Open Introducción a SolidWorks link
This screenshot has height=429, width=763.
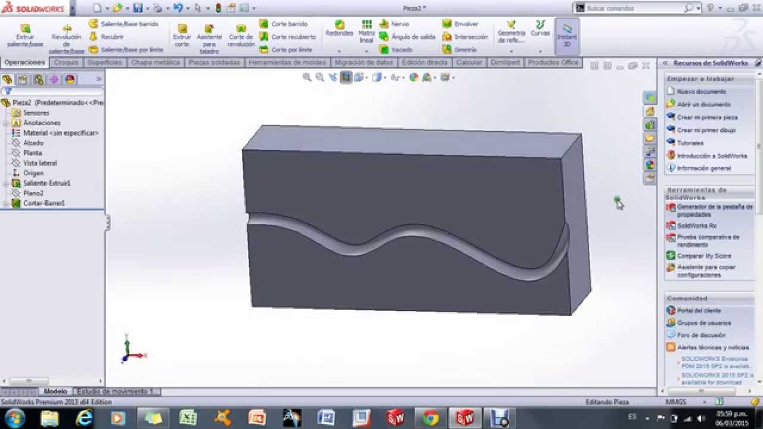(x=712, y=156)
